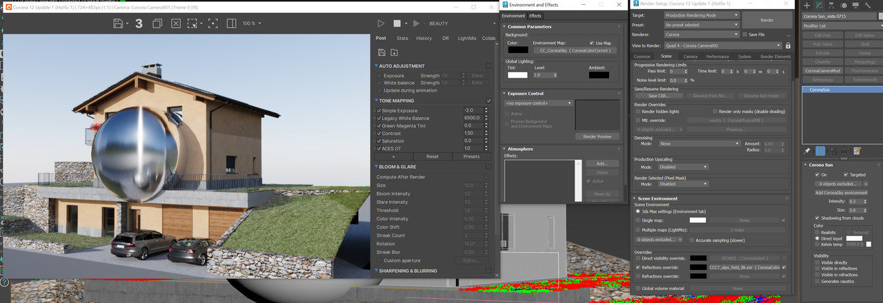Viewport: 883px width, 303px height.
Task: Open the Display tab icon in command panel
Action: (856, 5)
